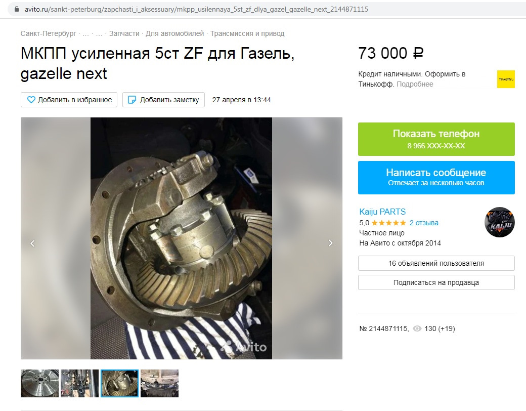Viewport: 526px width, 411px height.
Task: Open the 2 отзыва reviews link
Action: pyautogui.click(x=424, y=223)
